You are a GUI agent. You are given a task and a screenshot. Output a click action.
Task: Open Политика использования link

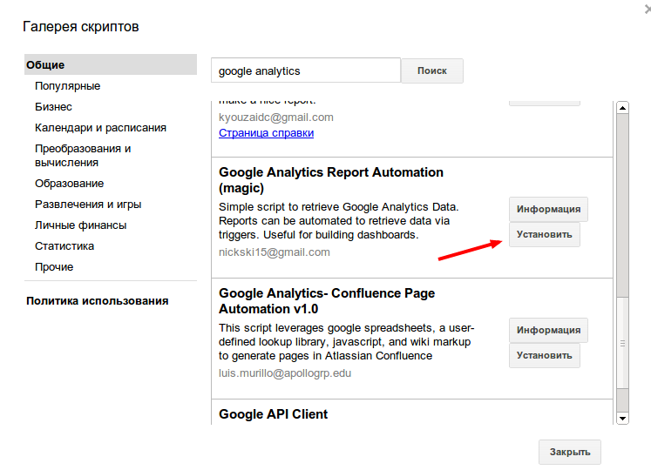point(97,300)
